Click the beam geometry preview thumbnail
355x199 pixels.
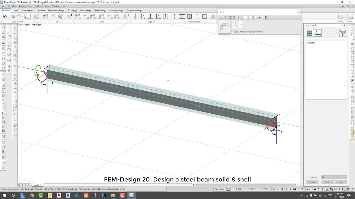point(224,28)
